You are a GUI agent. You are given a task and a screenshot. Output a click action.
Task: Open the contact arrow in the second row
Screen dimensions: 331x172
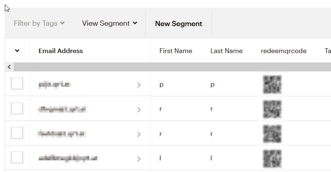click(x=139, y=110)
